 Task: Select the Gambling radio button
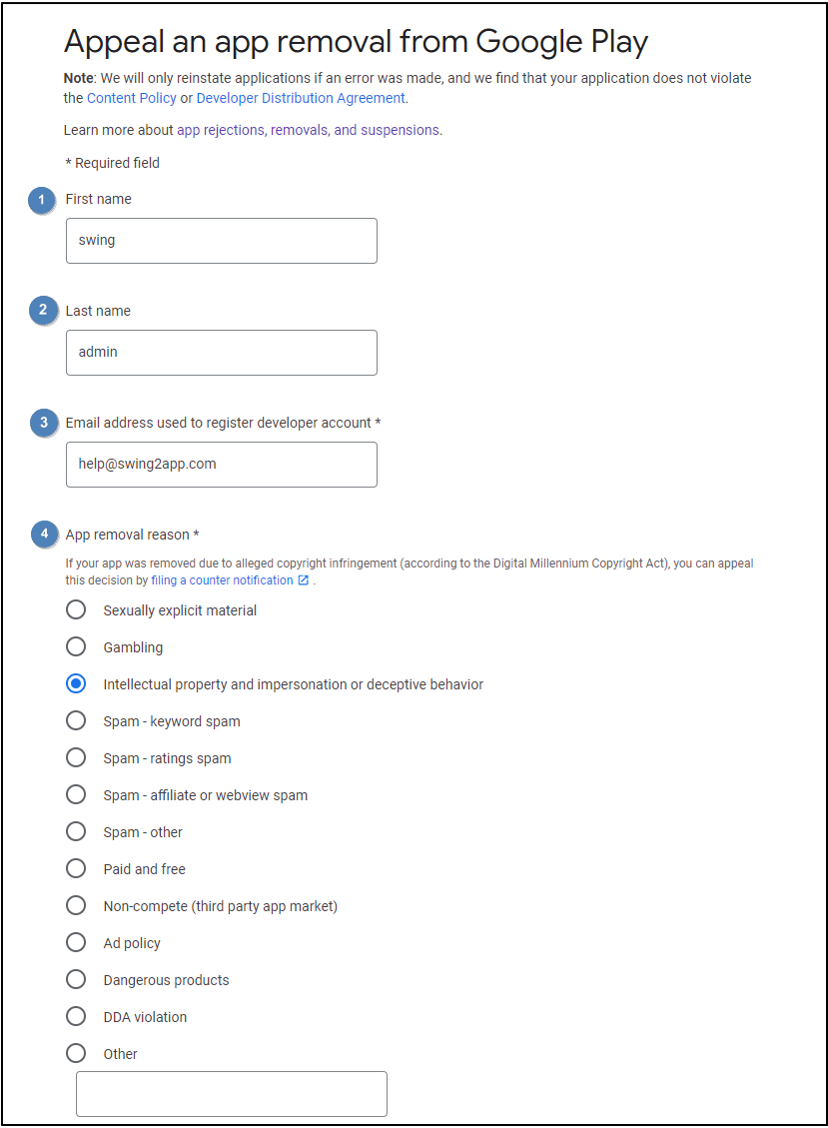pyautogui.click(x=76, y=647)
